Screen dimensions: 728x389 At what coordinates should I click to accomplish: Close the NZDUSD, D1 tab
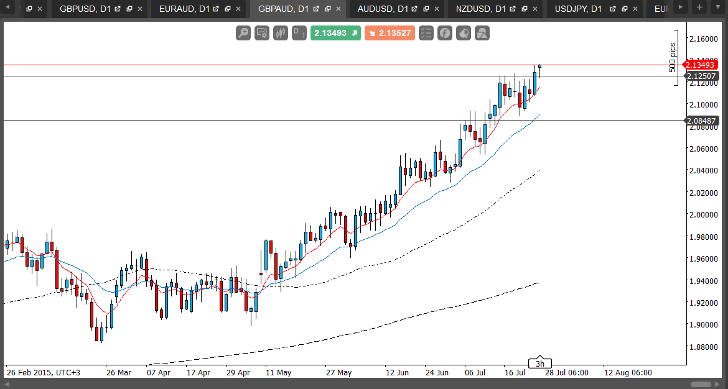(x=536, y=9)
